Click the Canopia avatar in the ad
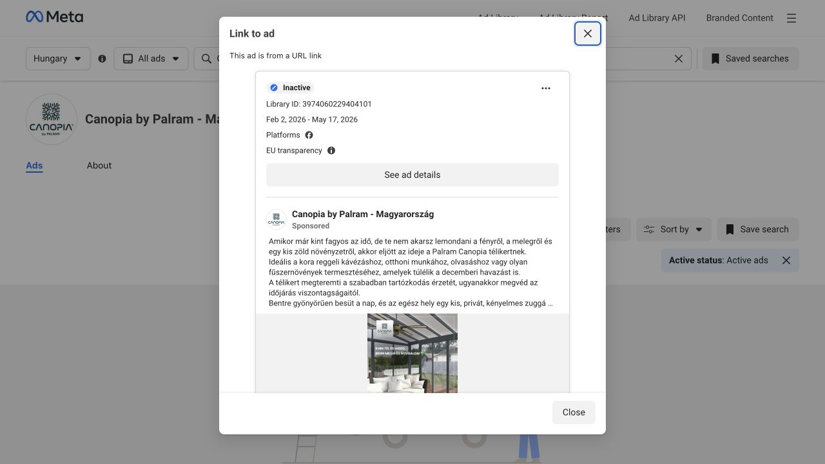825x464 pixels. pyautogui.click(x=277, y=219)
